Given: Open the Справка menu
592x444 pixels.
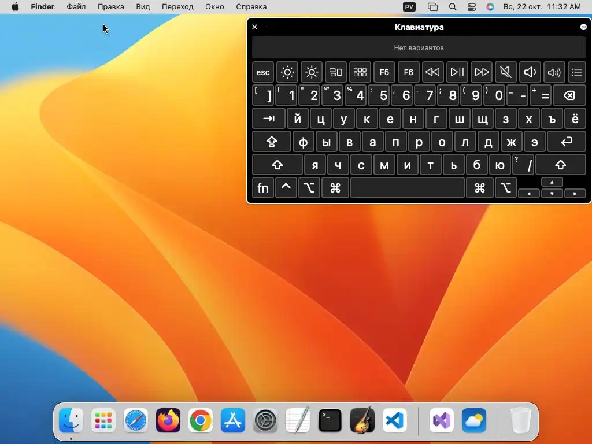Looking at the screenshot, I should (x=251, y=7).
